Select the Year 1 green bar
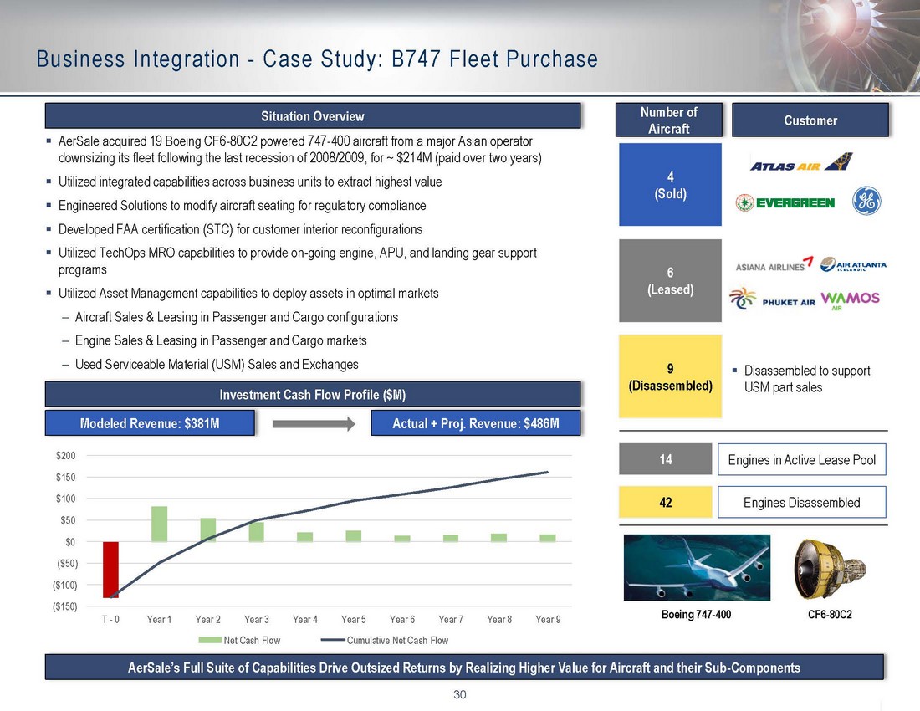 coord(159,524)
